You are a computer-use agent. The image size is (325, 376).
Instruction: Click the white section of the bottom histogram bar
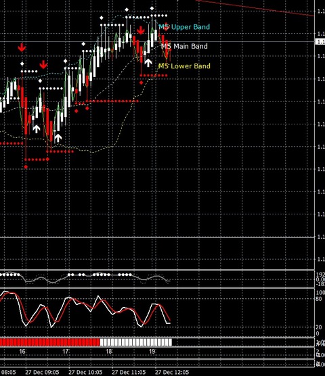pos(136,342)
